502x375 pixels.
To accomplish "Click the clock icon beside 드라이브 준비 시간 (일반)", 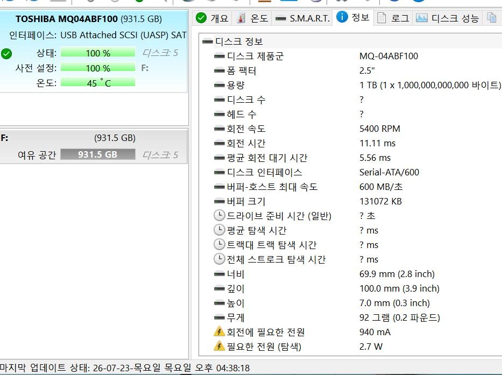I will pyautogui.click(x=220, y=216).
